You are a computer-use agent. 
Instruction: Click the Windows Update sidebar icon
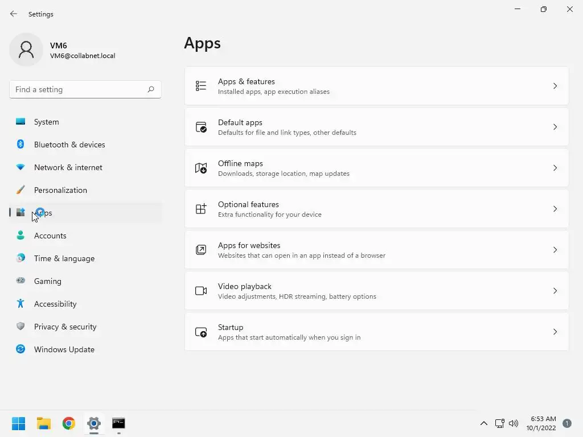(20, 349)
